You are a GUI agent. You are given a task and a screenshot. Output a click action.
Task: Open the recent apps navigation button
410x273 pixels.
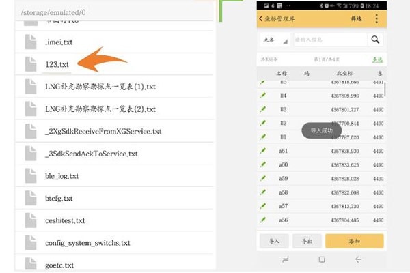[286, 260]
